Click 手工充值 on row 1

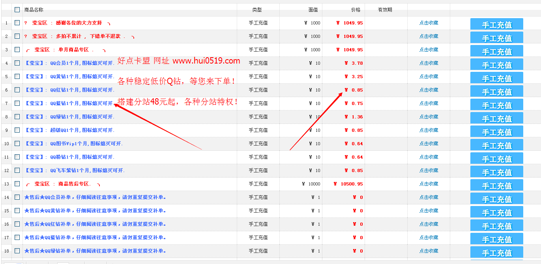tap(496, 24)
